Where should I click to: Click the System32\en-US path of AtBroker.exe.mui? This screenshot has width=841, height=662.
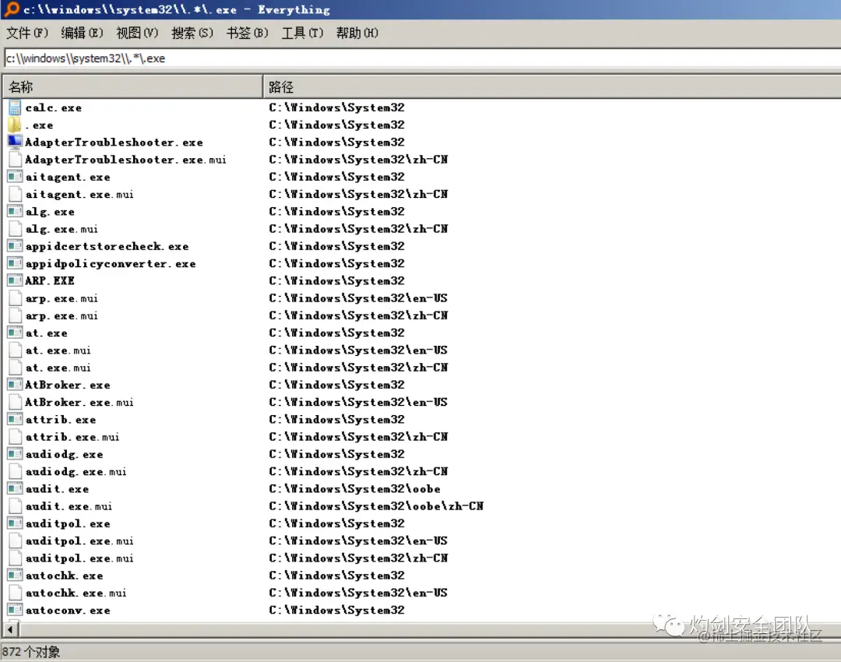click(x=357, y=403)
